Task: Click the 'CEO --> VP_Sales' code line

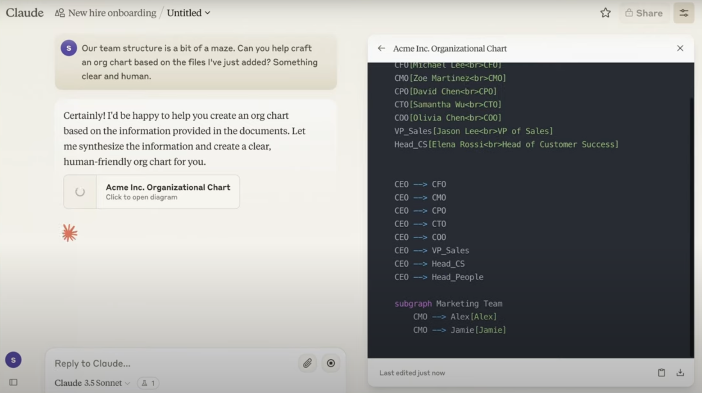Action: coord(432,251)
